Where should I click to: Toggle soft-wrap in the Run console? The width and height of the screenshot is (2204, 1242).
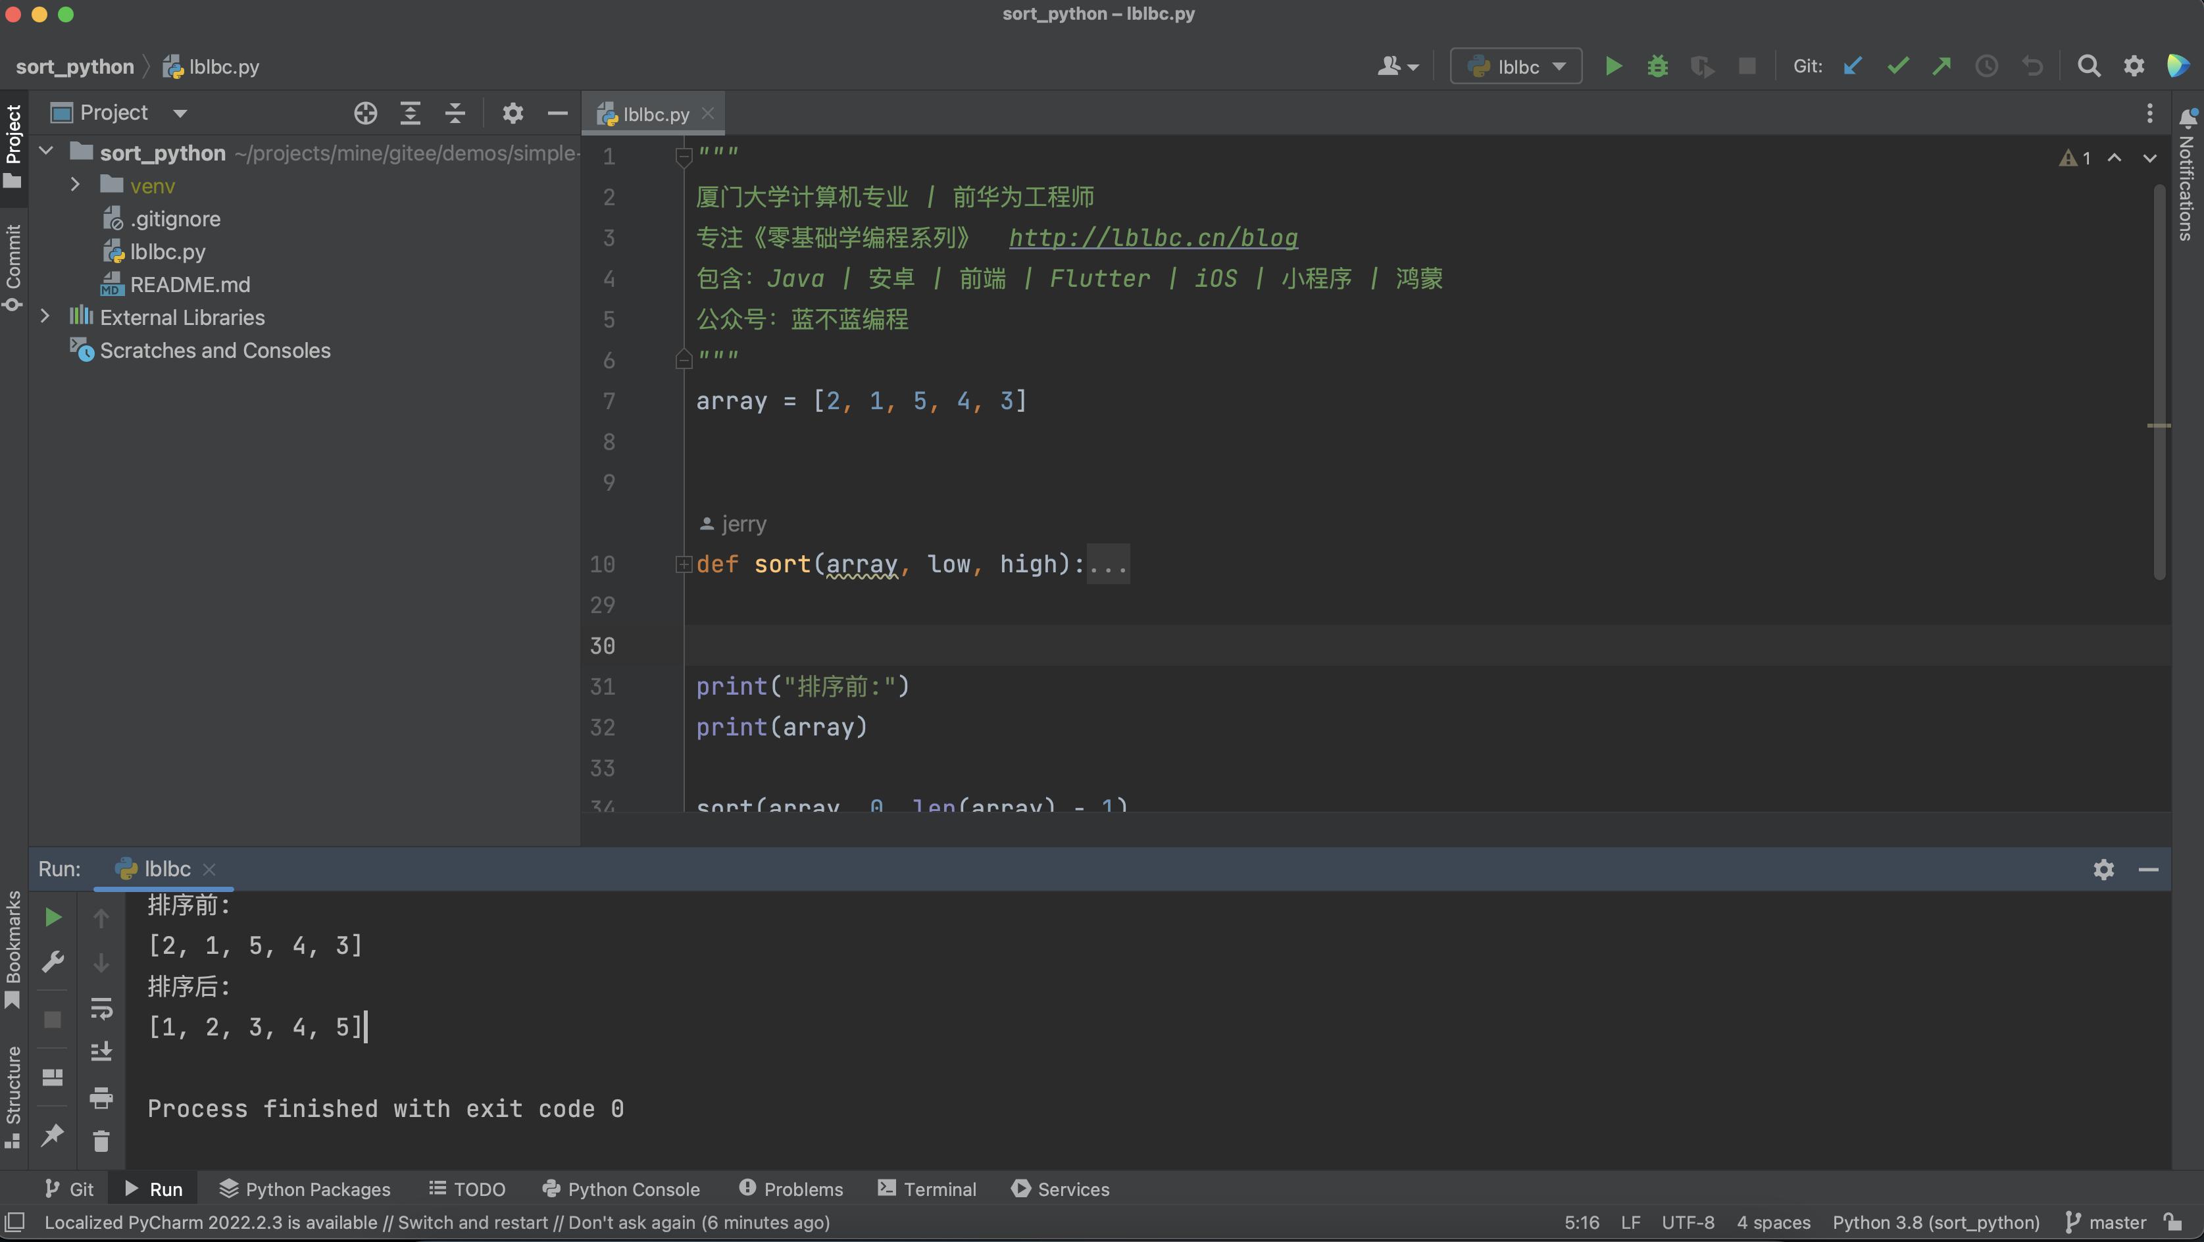(101, 1008)
